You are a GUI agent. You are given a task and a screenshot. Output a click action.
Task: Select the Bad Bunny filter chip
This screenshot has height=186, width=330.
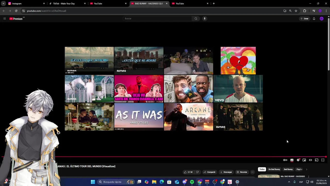288,169
